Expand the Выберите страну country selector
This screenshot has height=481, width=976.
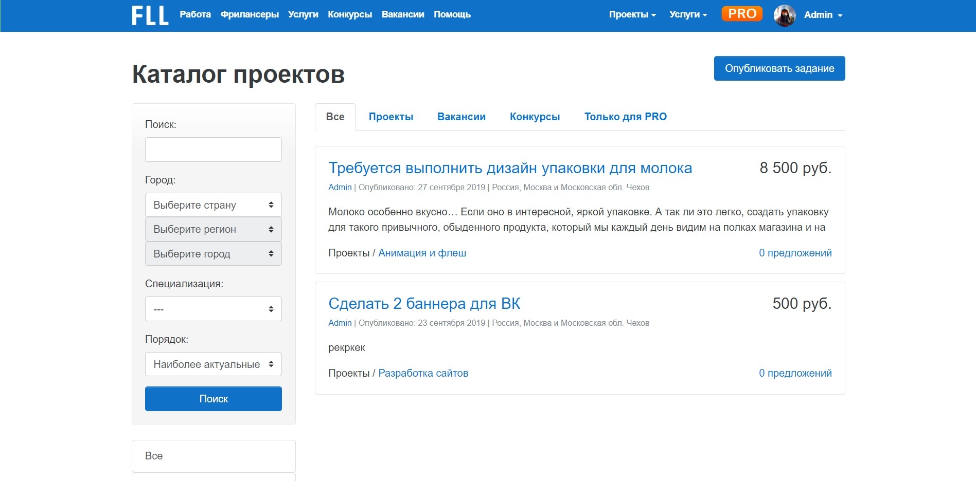213,205
